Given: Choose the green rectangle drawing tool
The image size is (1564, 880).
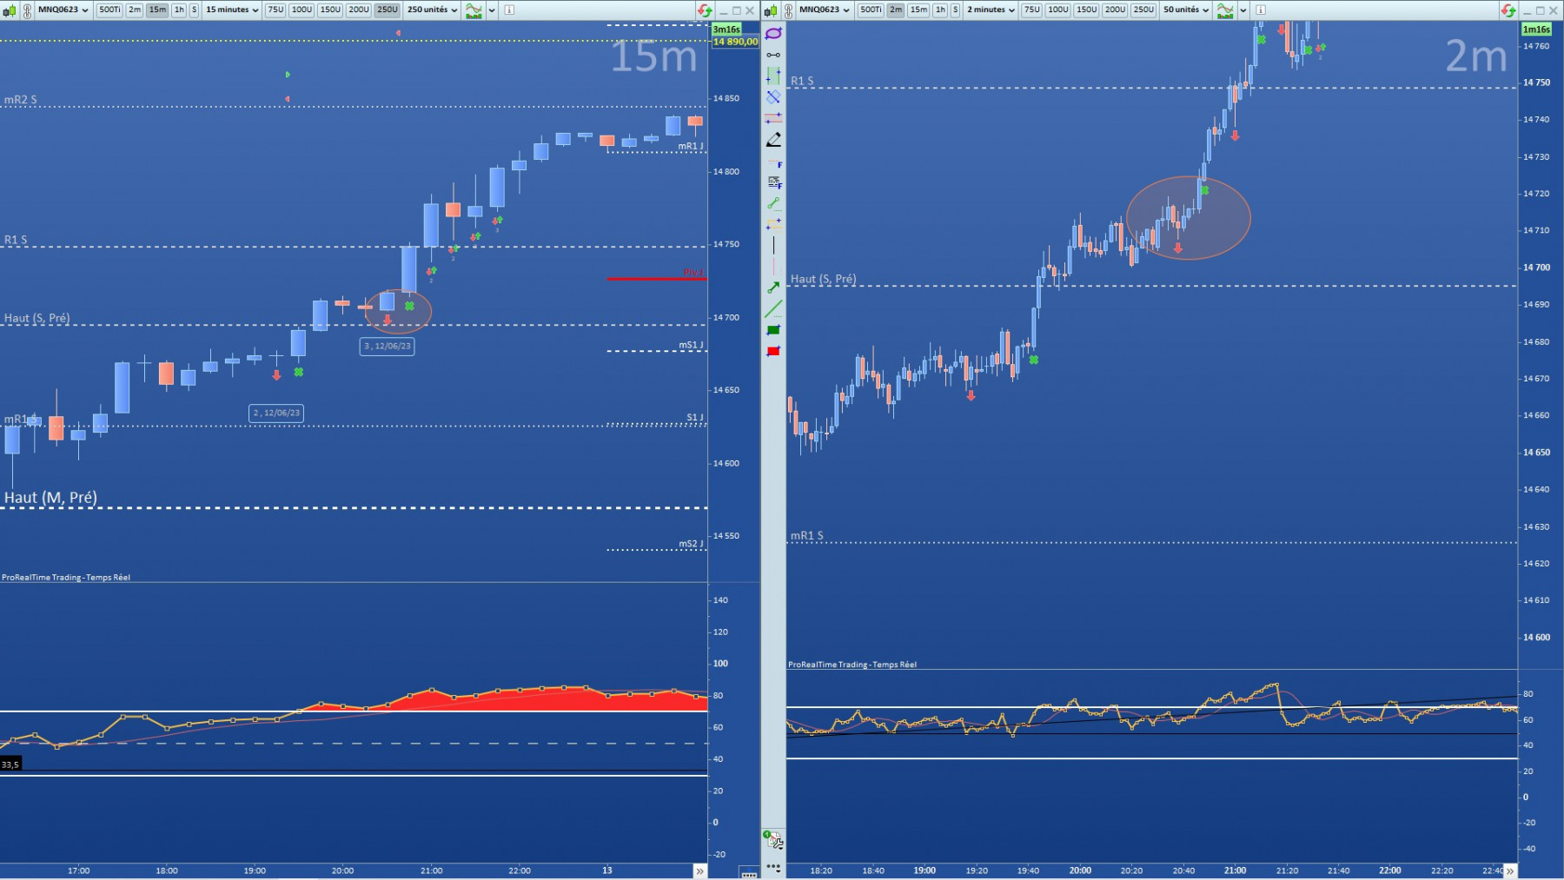Looking at the screenshot, I should coord(773,330).
